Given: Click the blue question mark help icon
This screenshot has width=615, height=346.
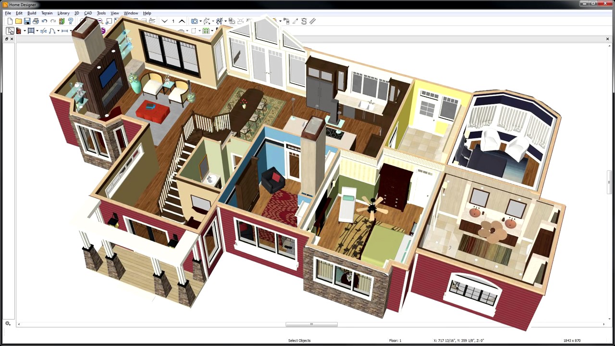Looking at the screenshot, I should [x=71, y=21].
